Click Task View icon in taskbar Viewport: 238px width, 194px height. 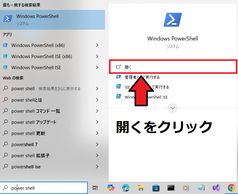[95, 188]
